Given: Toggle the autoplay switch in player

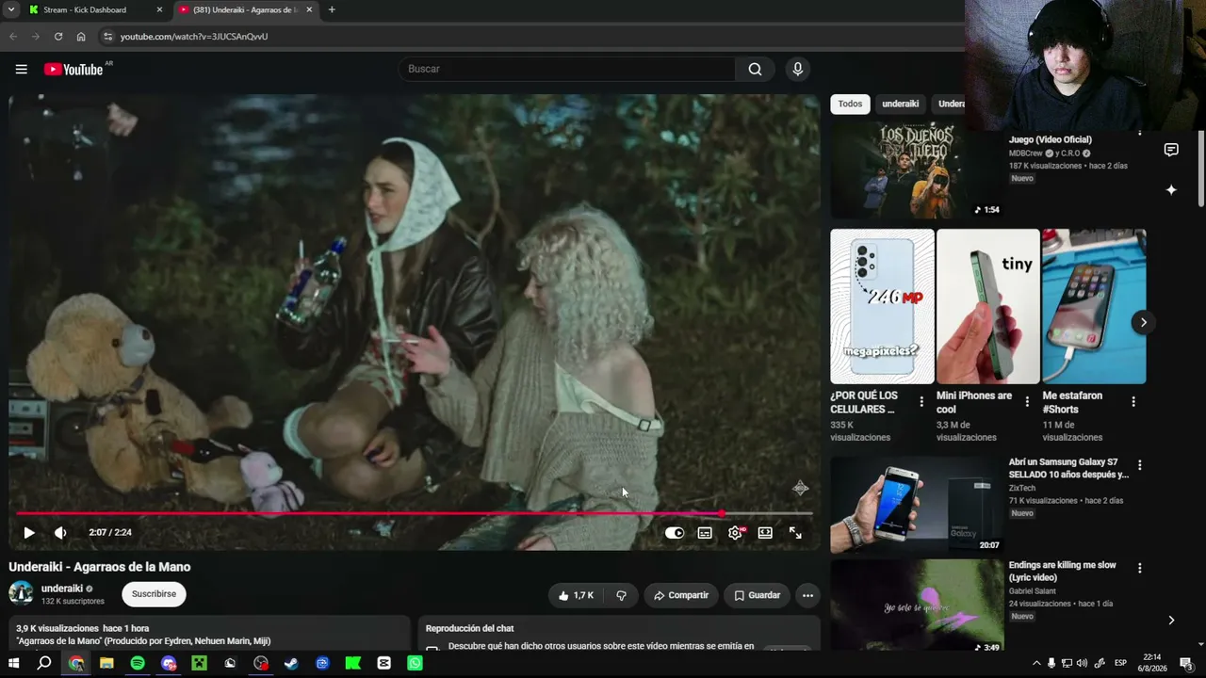Looking at the screenshot, I should click(675, 533).
